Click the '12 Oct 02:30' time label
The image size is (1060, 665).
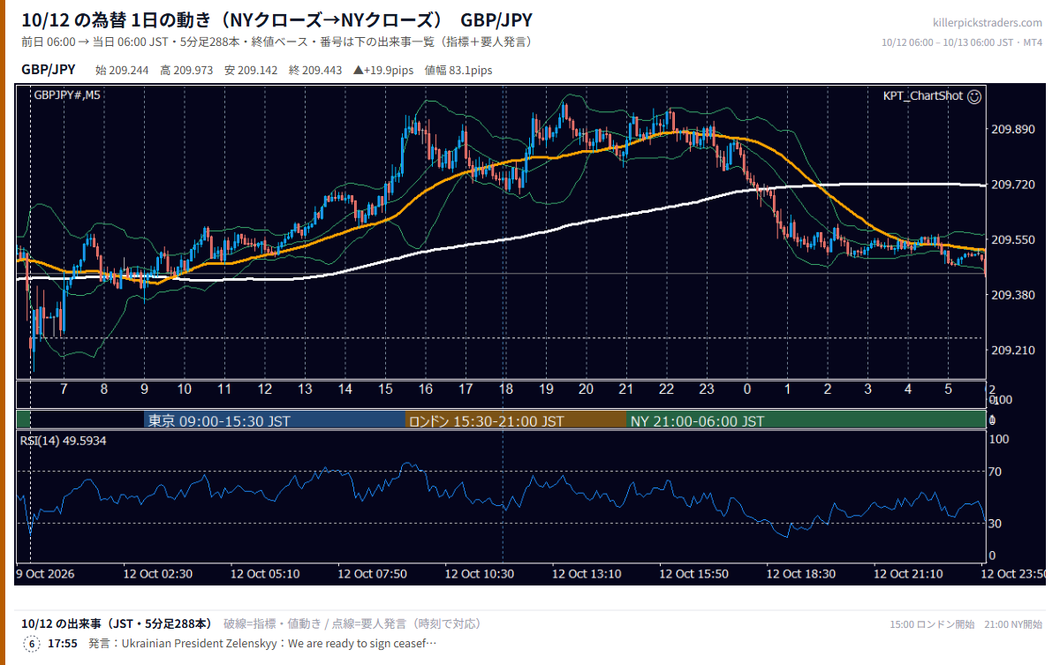tap(158, 574)
